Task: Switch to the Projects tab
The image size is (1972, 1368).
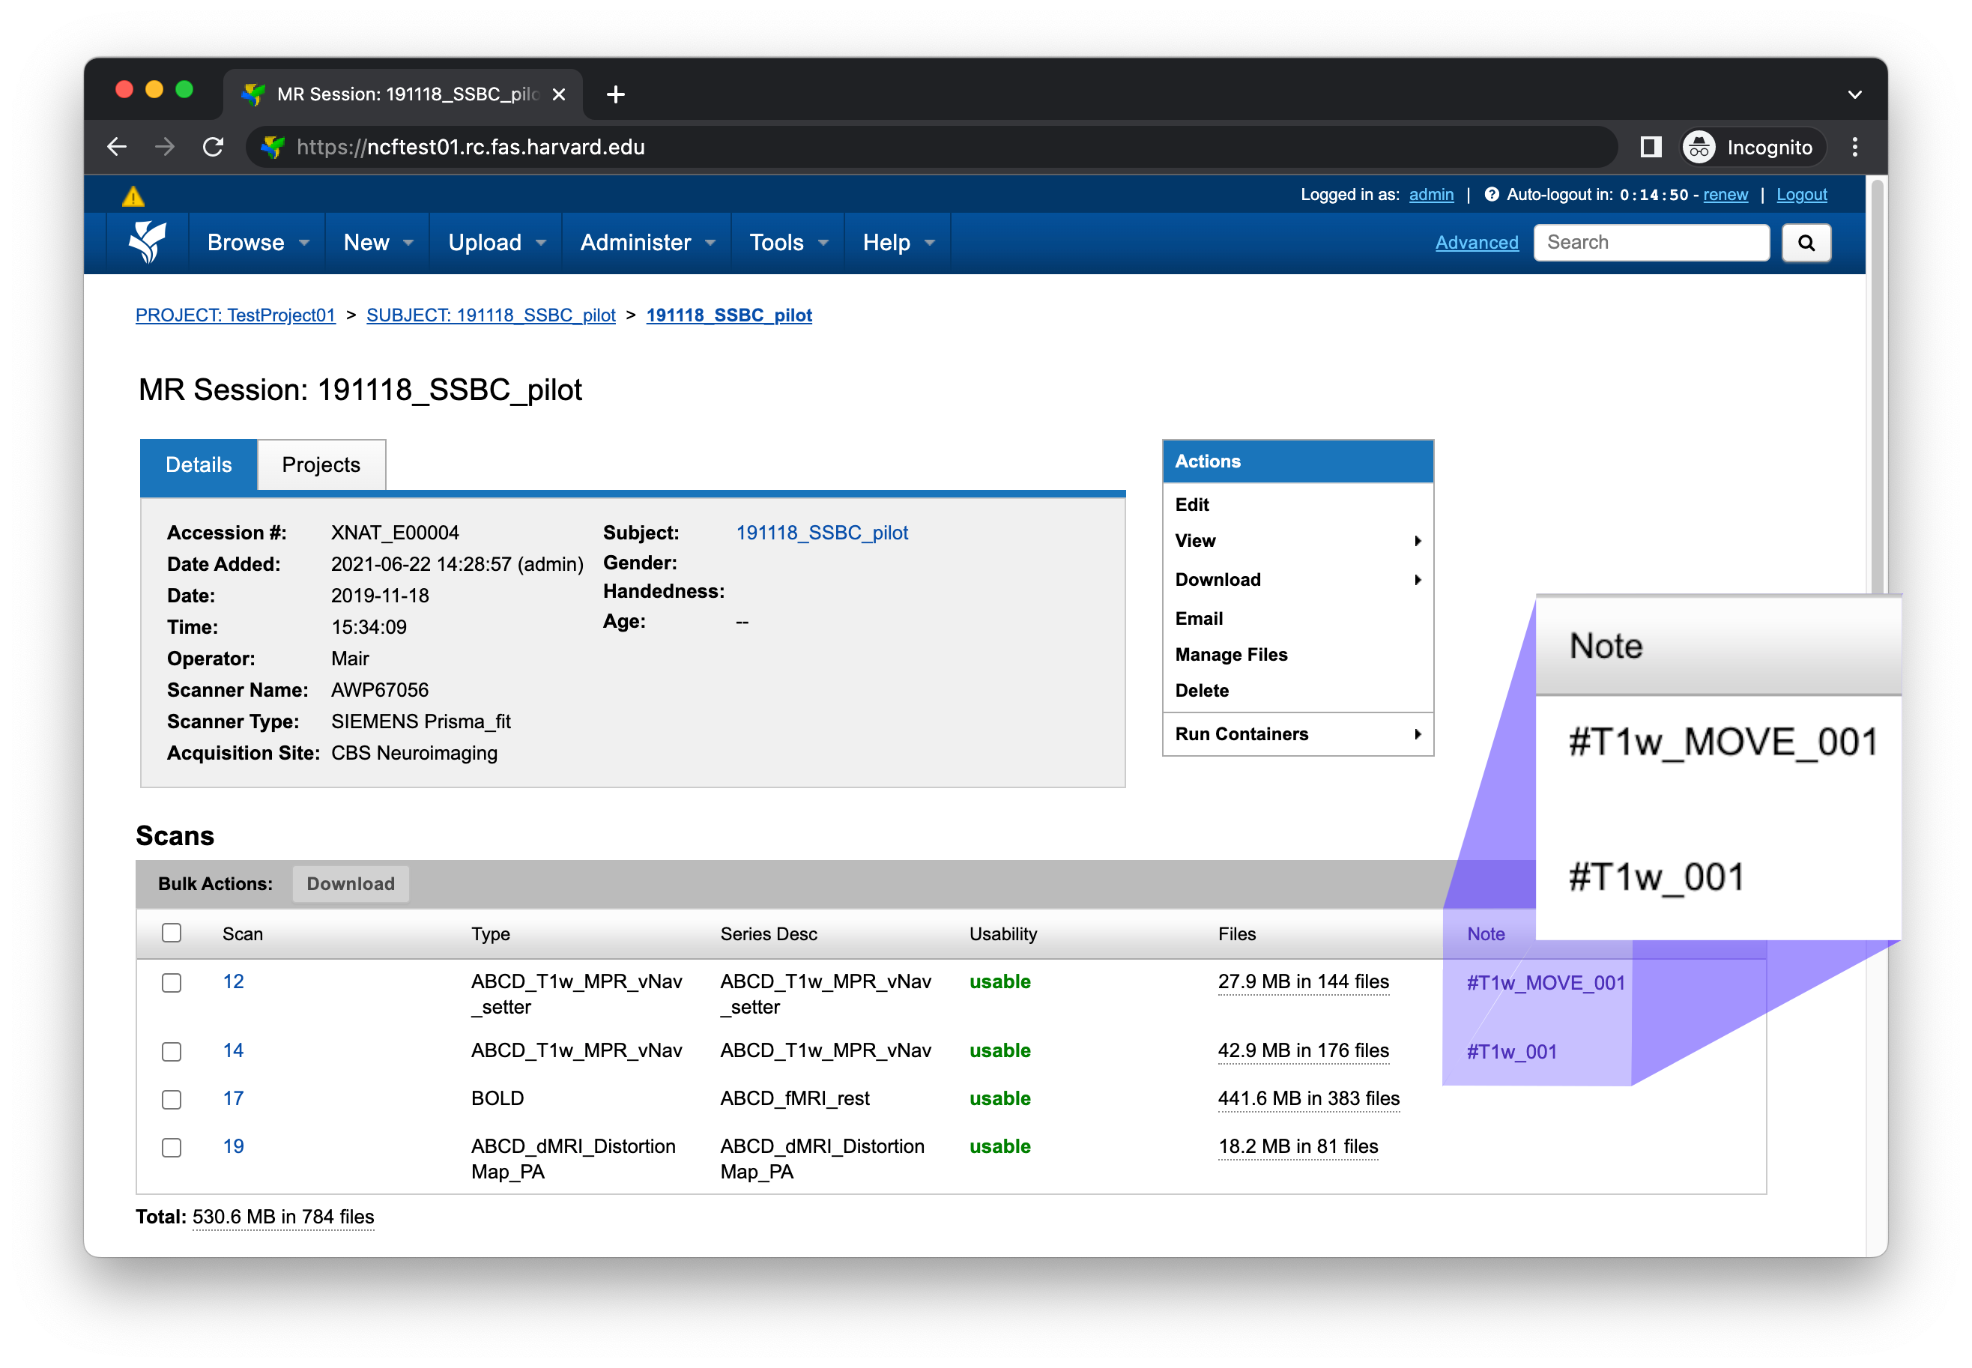Action: pos(321,464)
